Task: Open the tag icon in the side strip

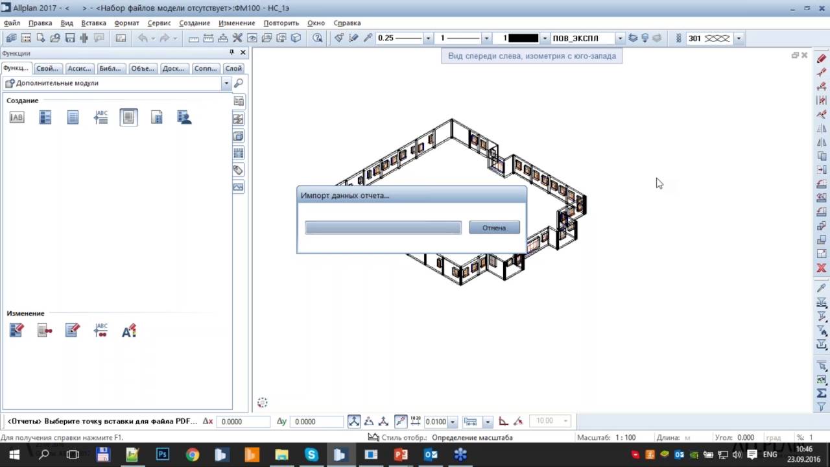Action: (x=239, y=170)
